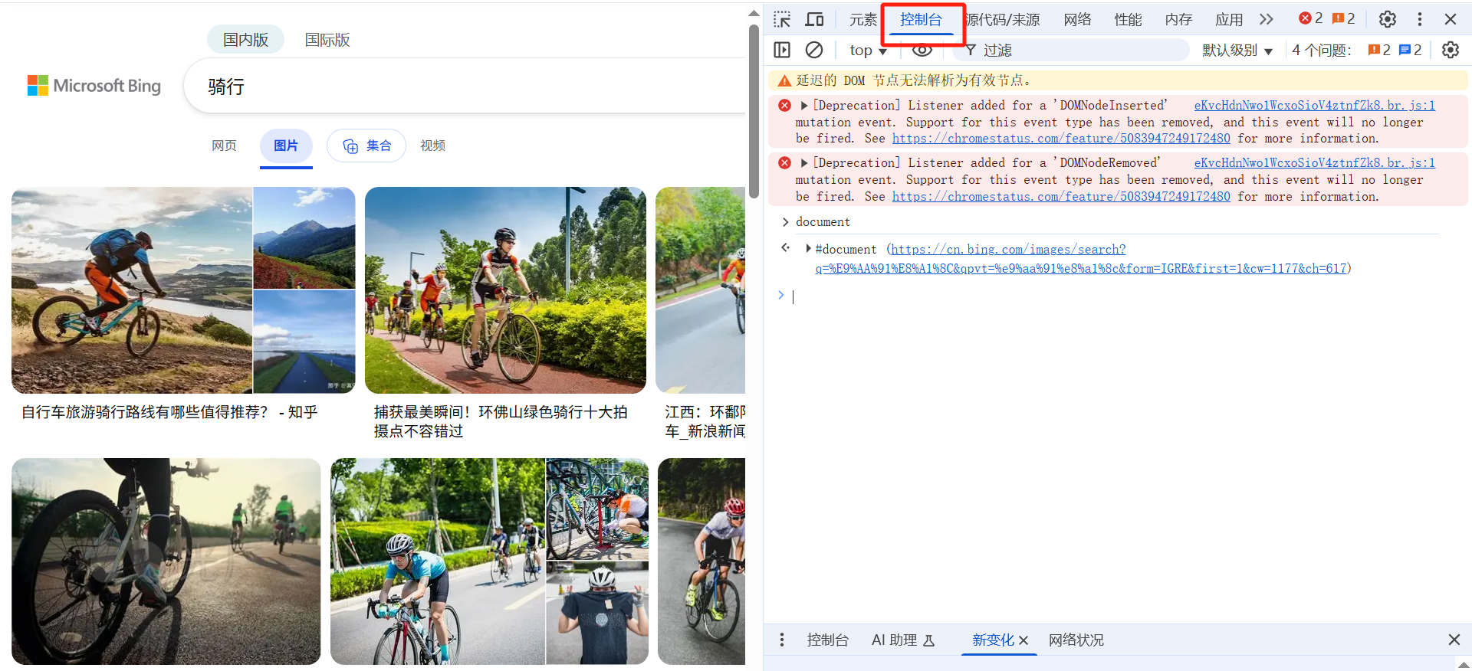The height and width of the screenshot is (671, 1472).
Task: Switch to 国际版 Bing version
Action: coord(327,40)
